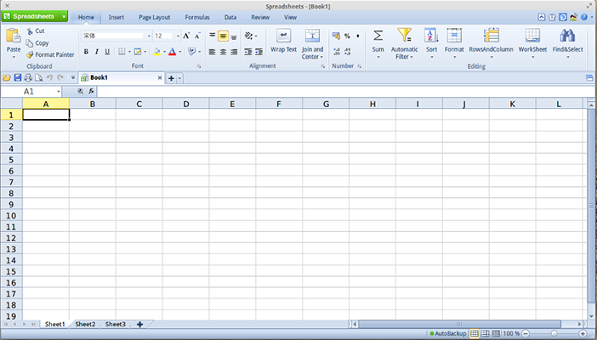Decrease decimal places icon
The width and height of the screenshot is (597, 340).
[347, 52]
